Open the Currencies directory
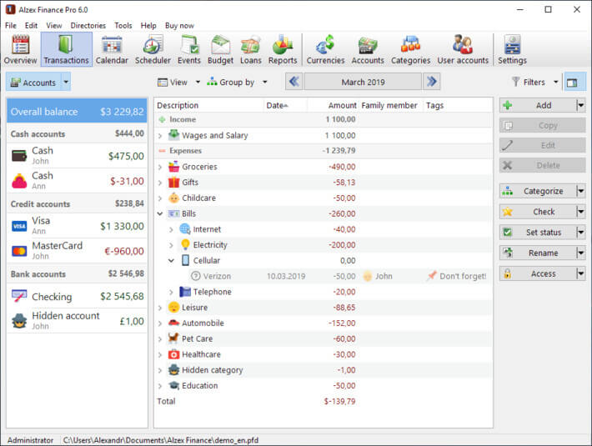Screen dimensions: 592x446 point(325,49)
